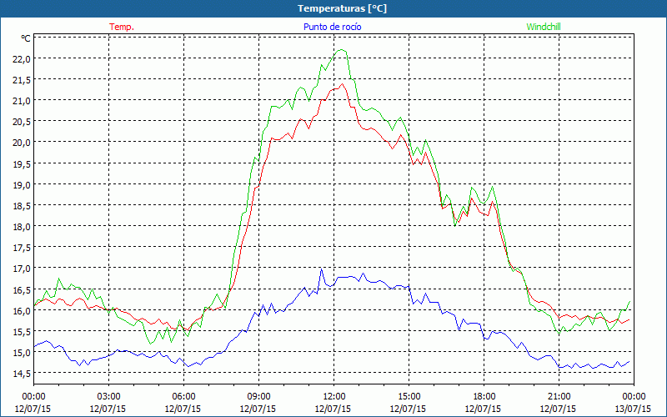The image size is (667, 417).
Task: Click the 12:00 time axis label
Action: (334, 397)
